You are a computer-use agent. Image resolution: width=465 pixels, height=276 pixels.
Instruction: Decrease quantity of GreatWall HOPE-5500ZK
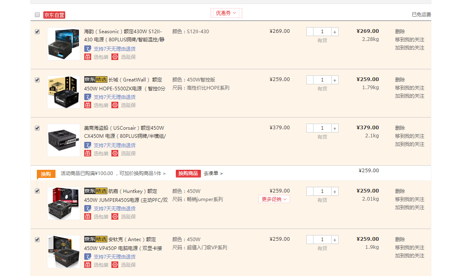(310, 80)
